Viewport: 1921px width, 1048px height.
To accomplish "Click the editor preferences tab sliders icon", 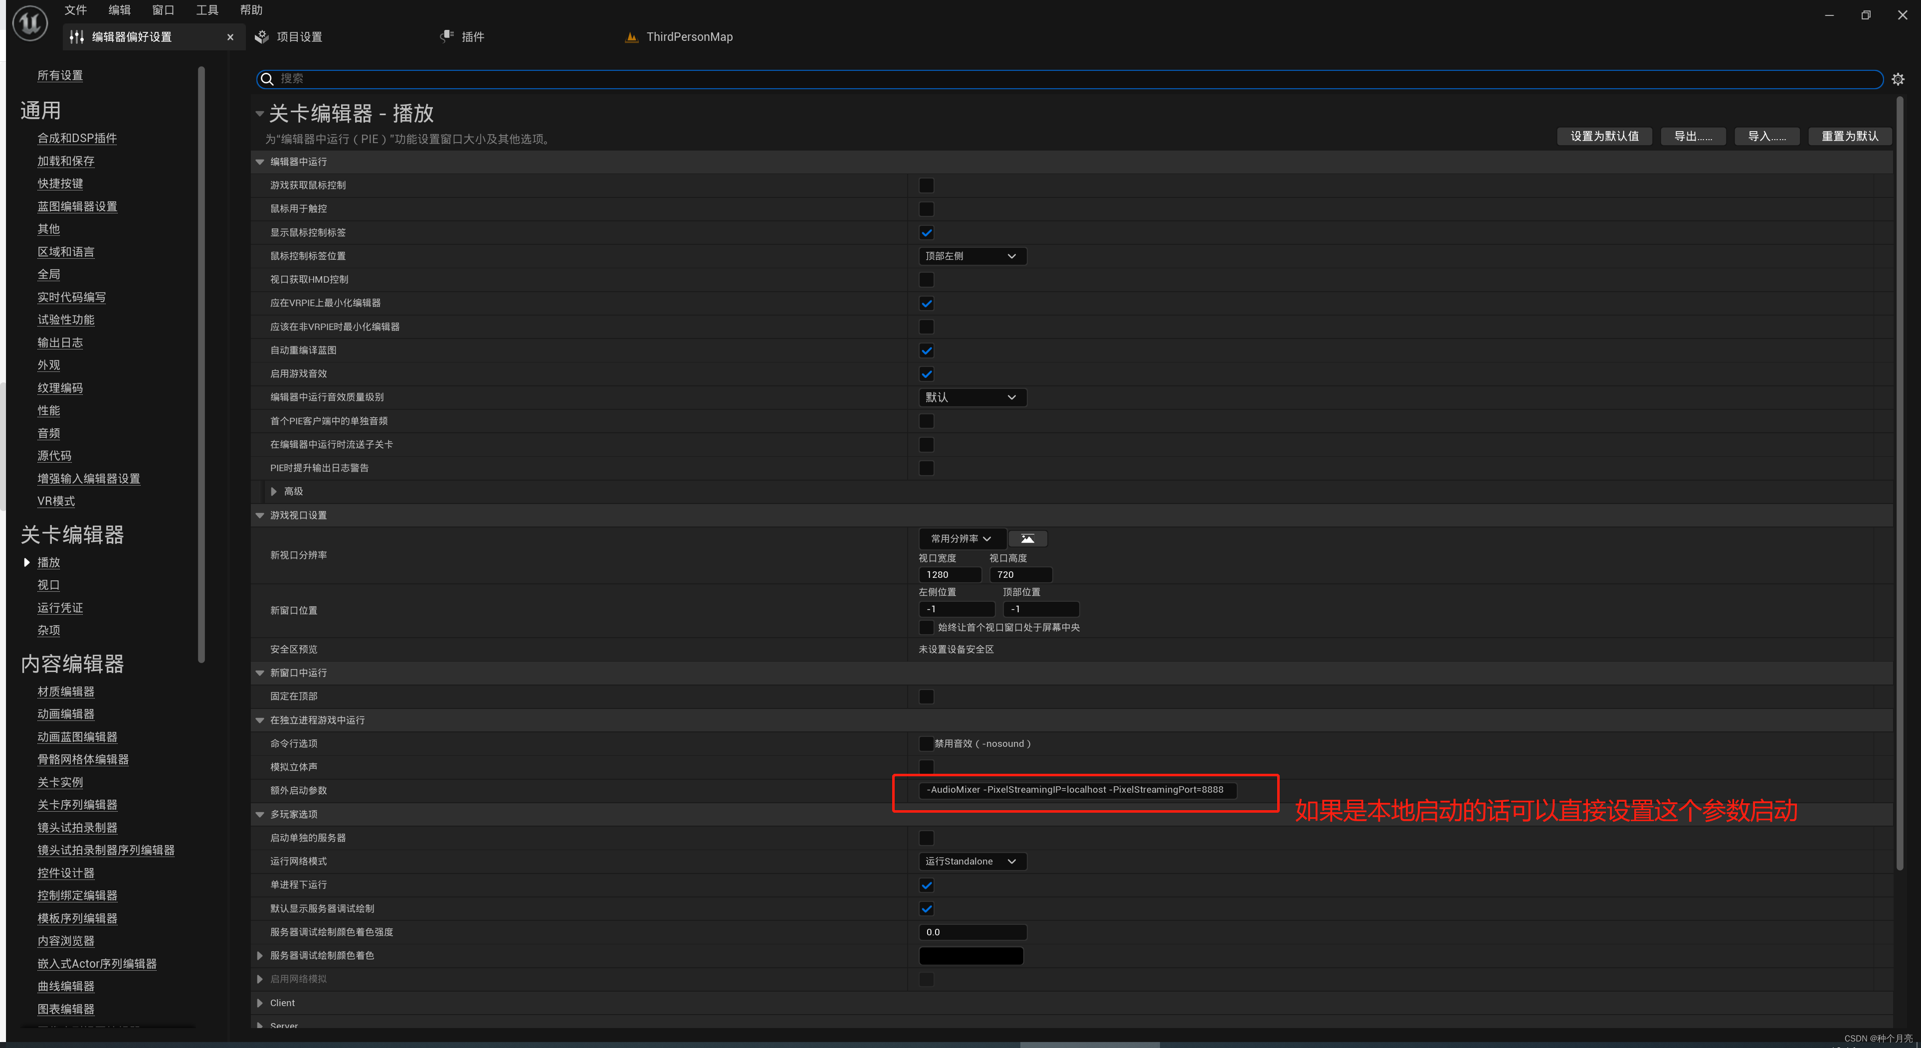I will 76,36.
